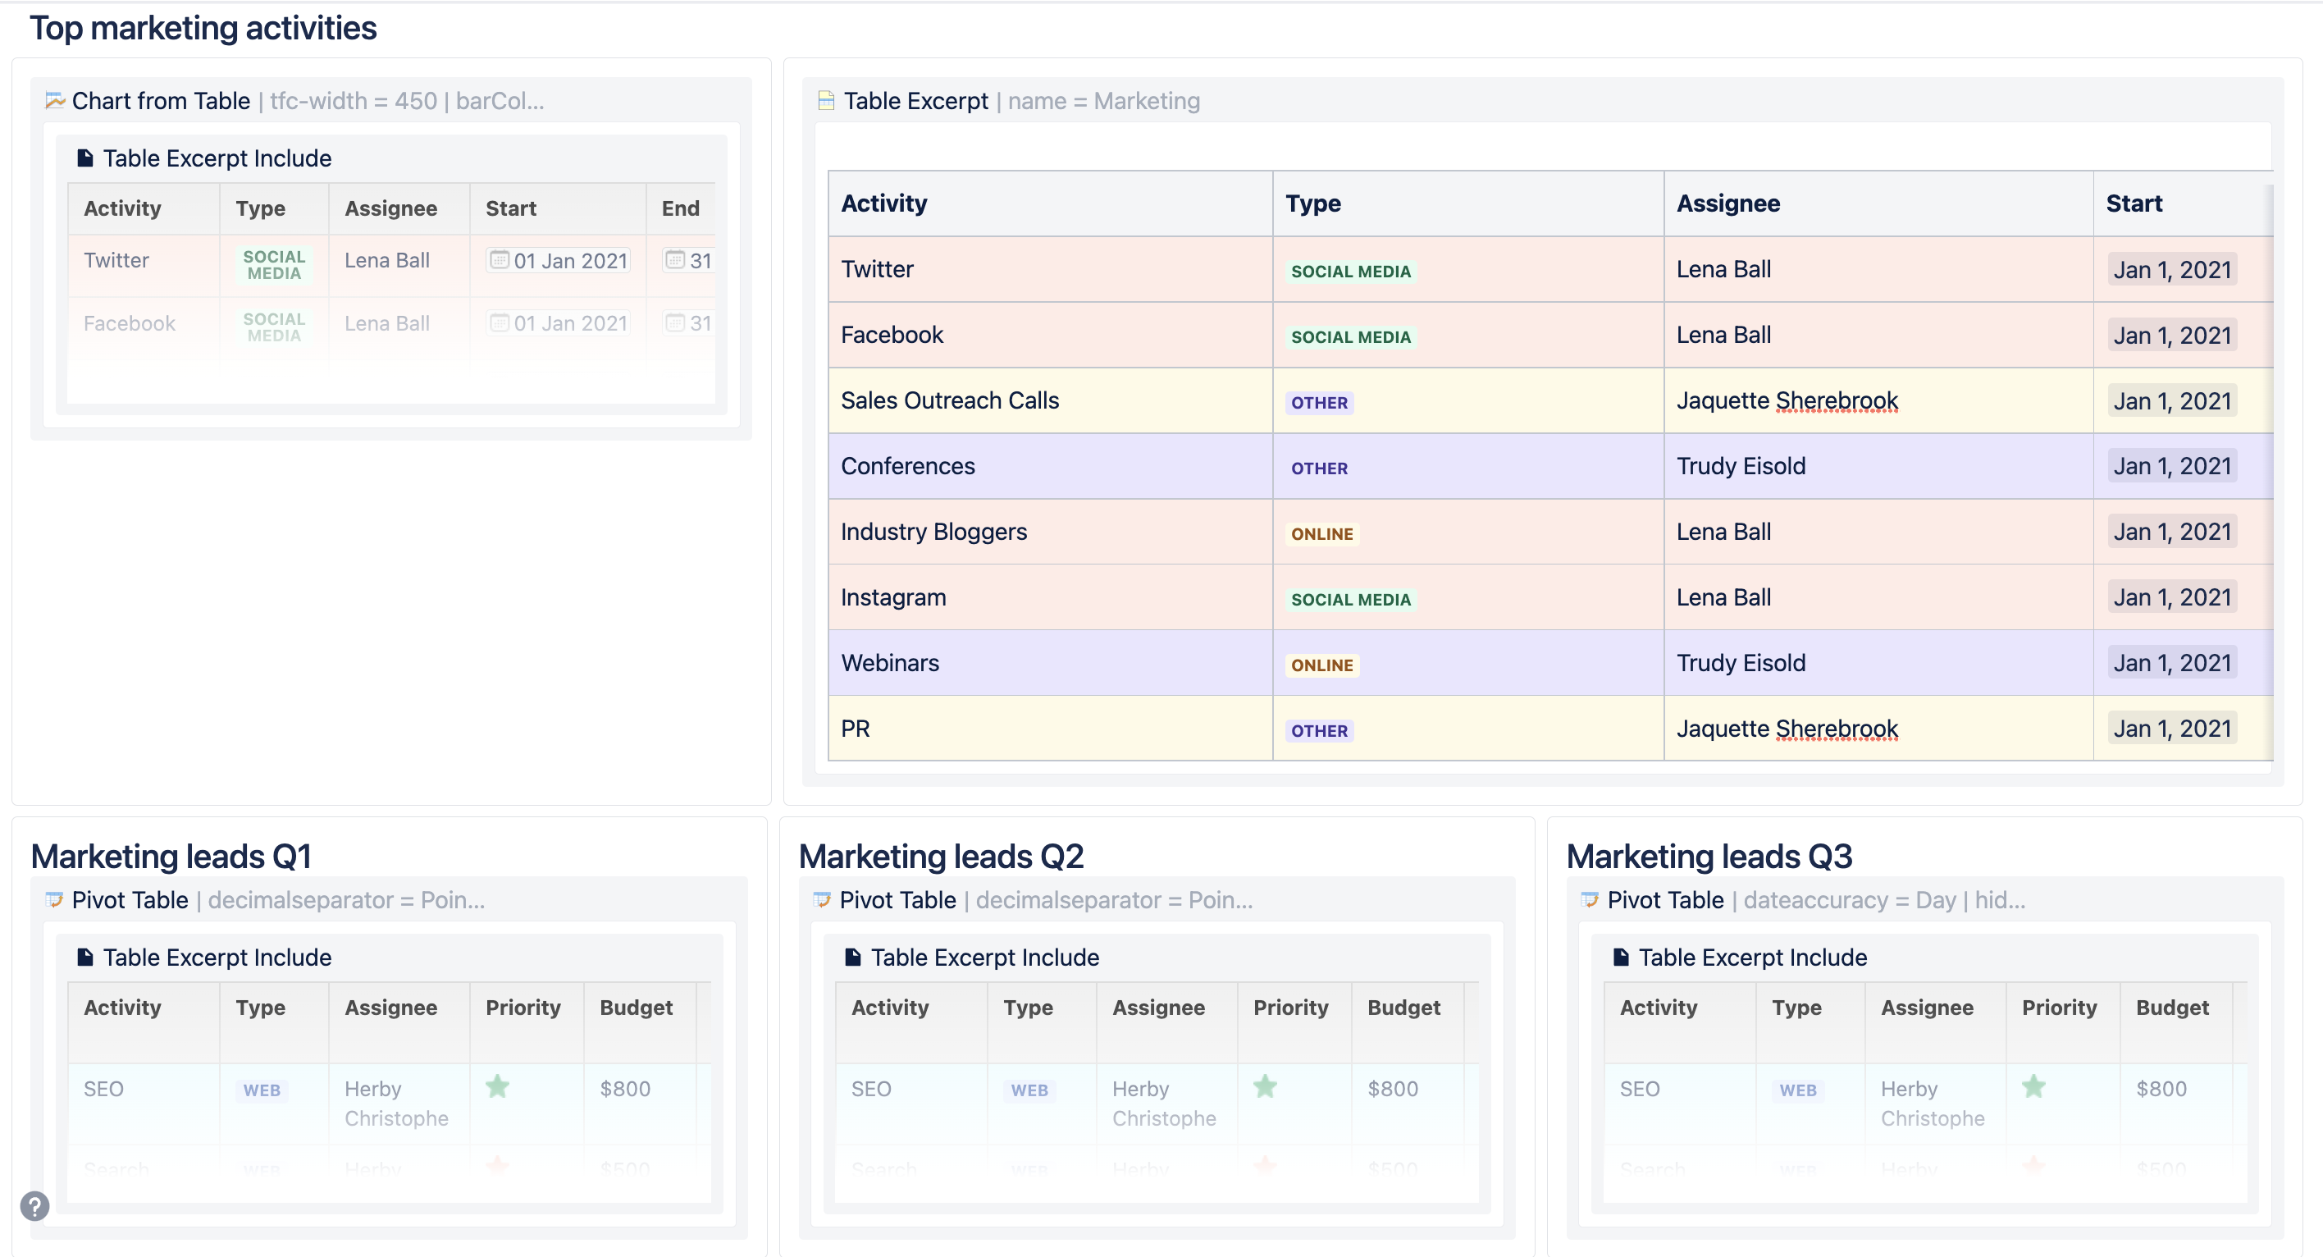This screenshot has width=2323, height=1257.
Task: Click the OTHER badge on the PR row
Action: (1319, 730)
